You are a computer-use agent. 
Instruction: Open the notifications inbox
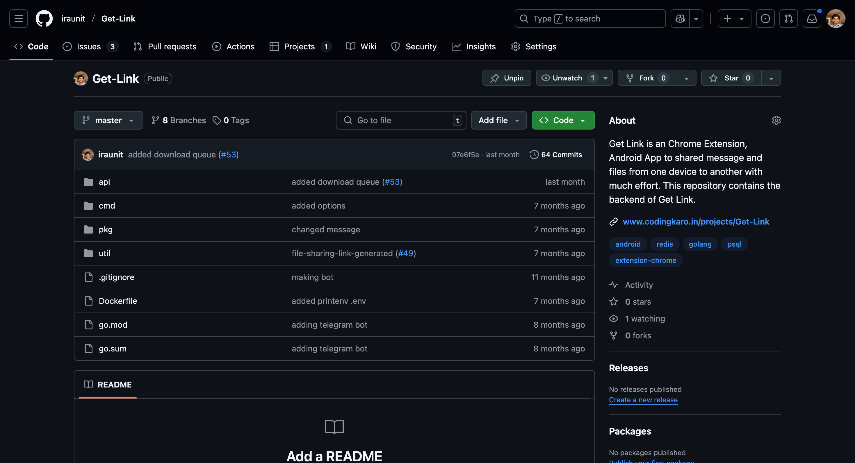click(x=812, y=18)
